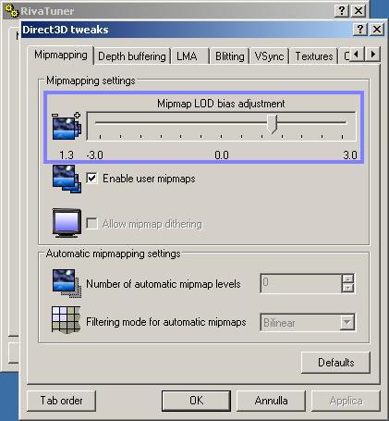Open the Bilinear filtering mode dropdown
Image resolution: width=389 pixels, height=421 pixels.
tap(347, 323)
